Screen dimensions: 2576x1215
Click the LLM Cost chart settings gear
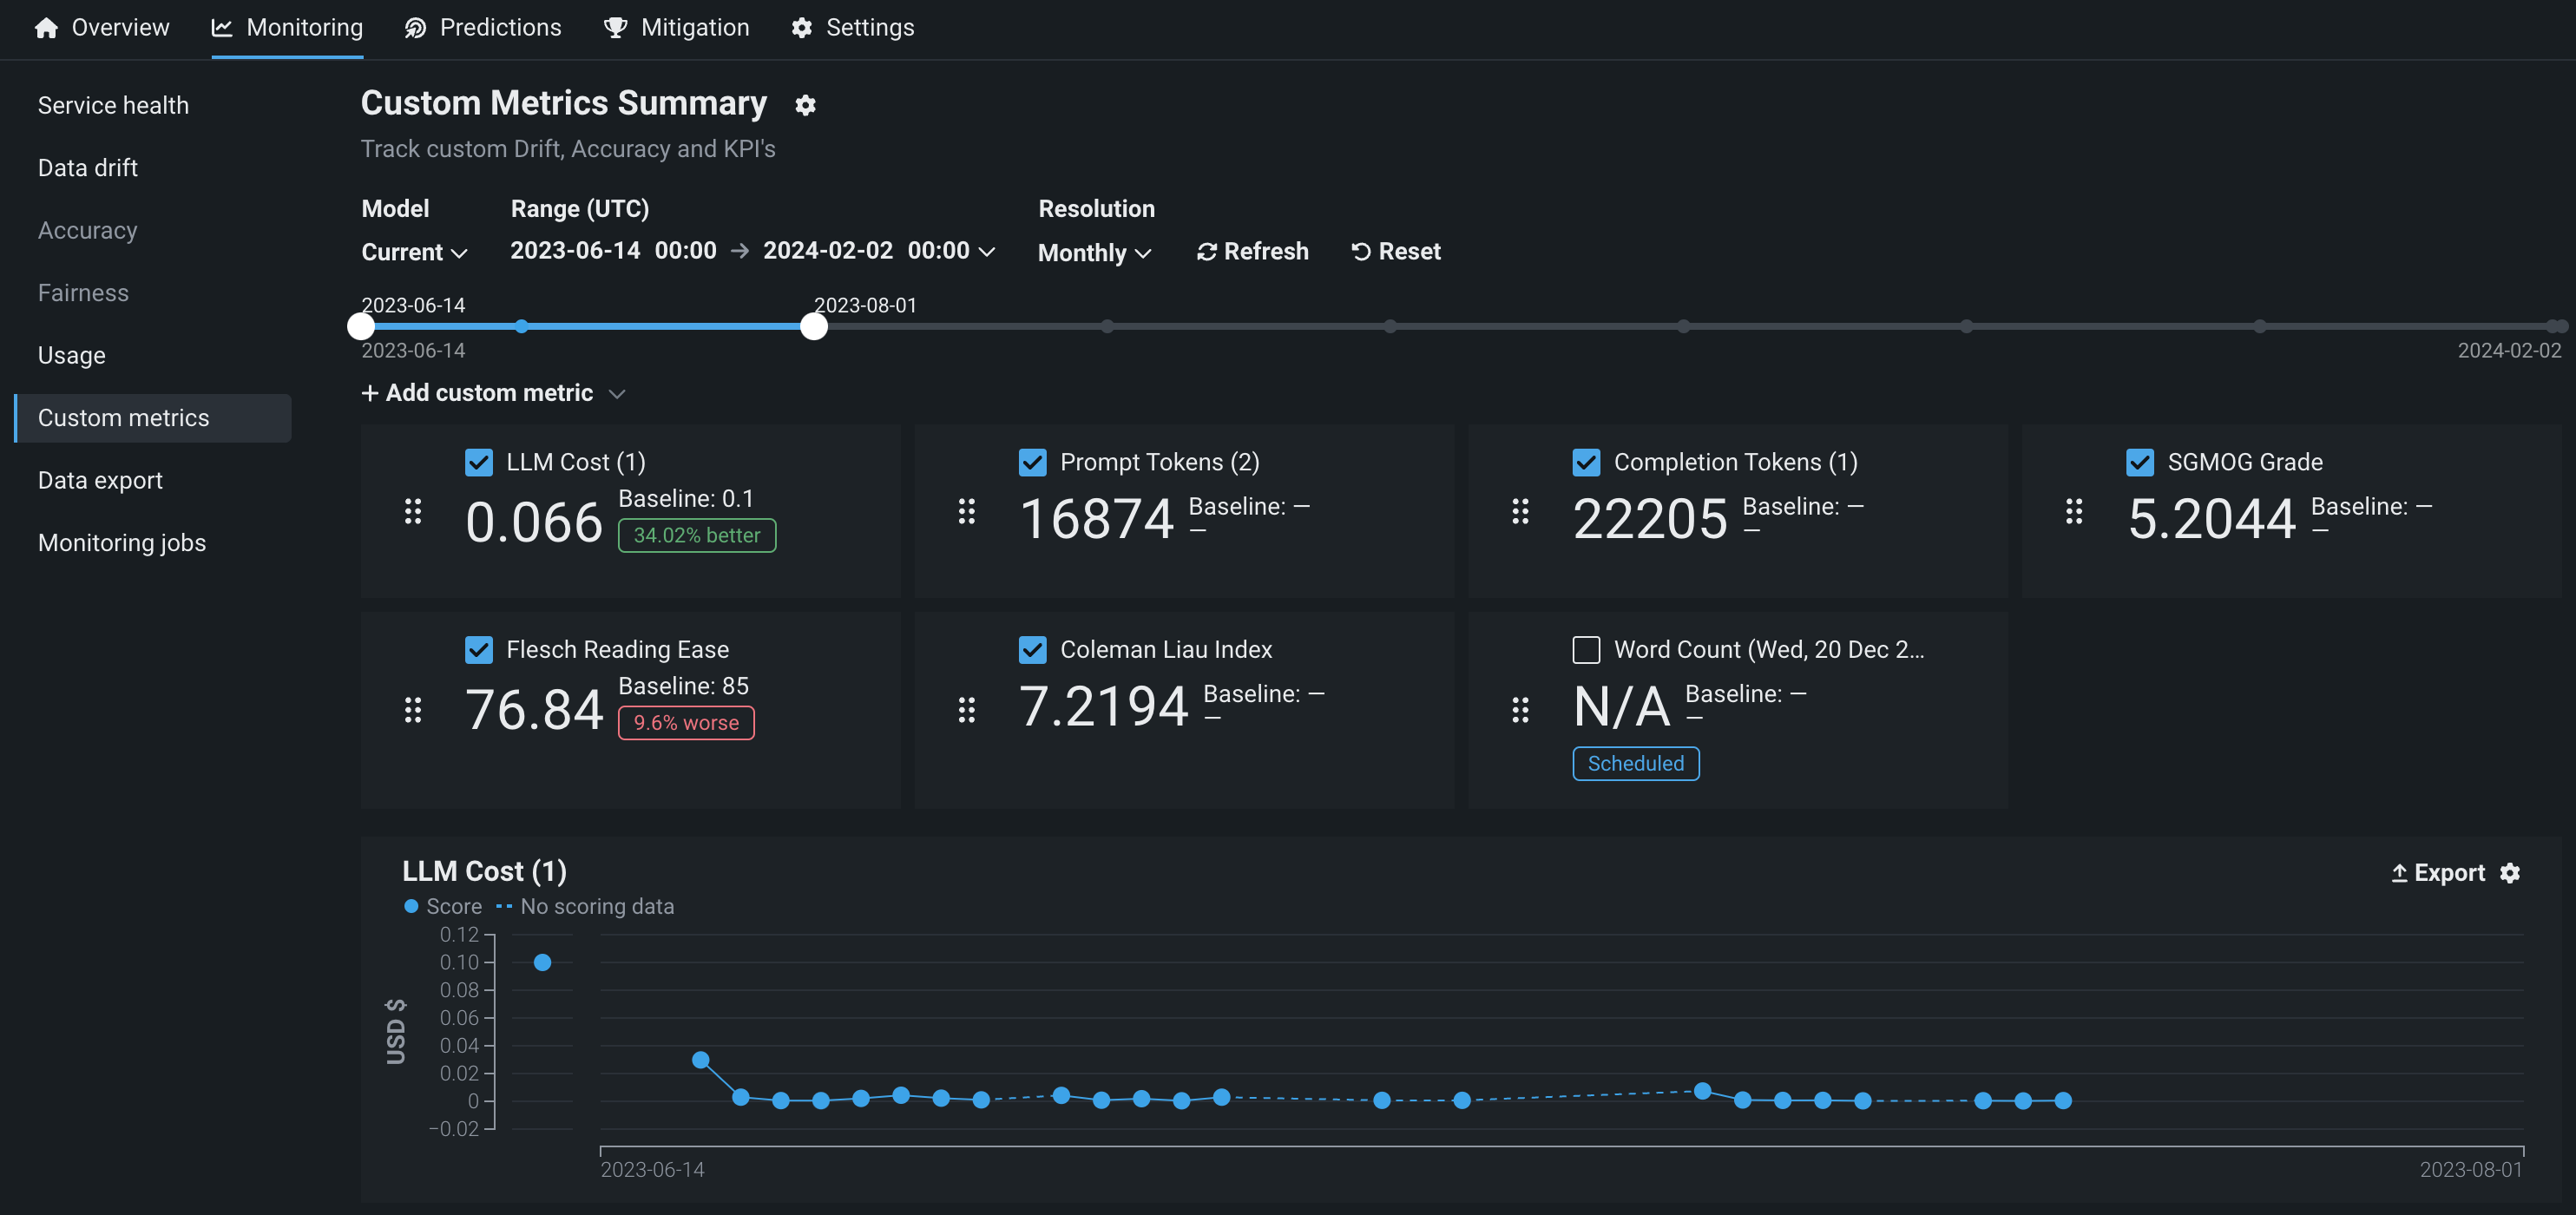2510,873
